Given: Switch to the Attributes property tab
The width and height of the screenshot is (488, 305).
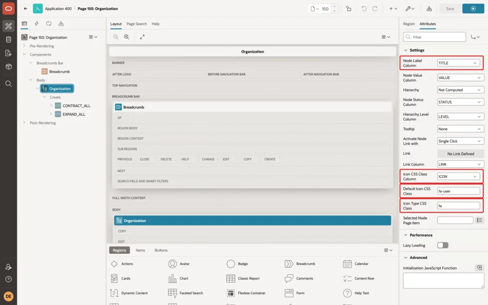Looking at the screenshot, I should click(427, 24).
